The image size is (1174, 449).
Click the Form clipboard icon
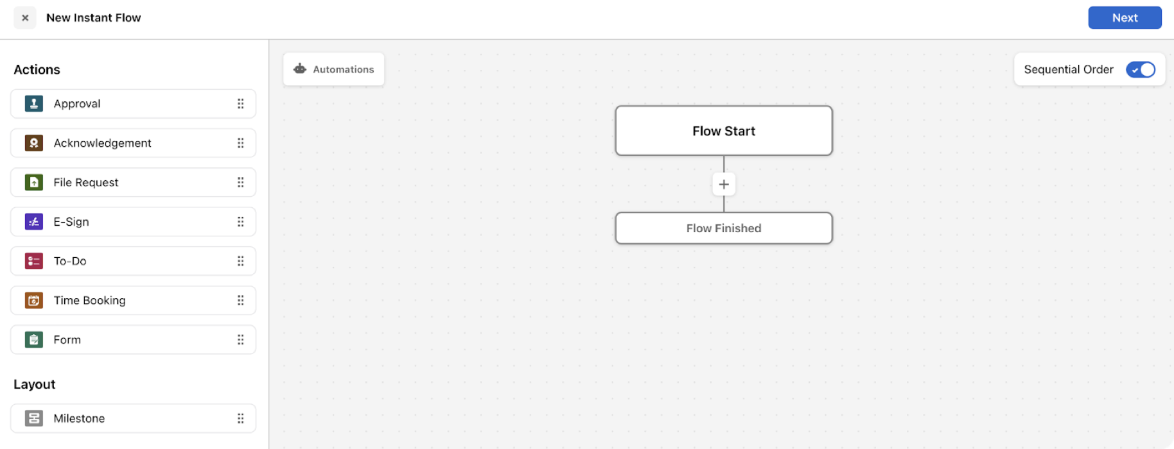coord(34,340)
